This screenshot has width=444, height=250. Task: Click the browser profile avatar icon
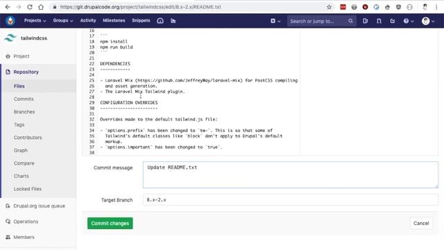425,7
